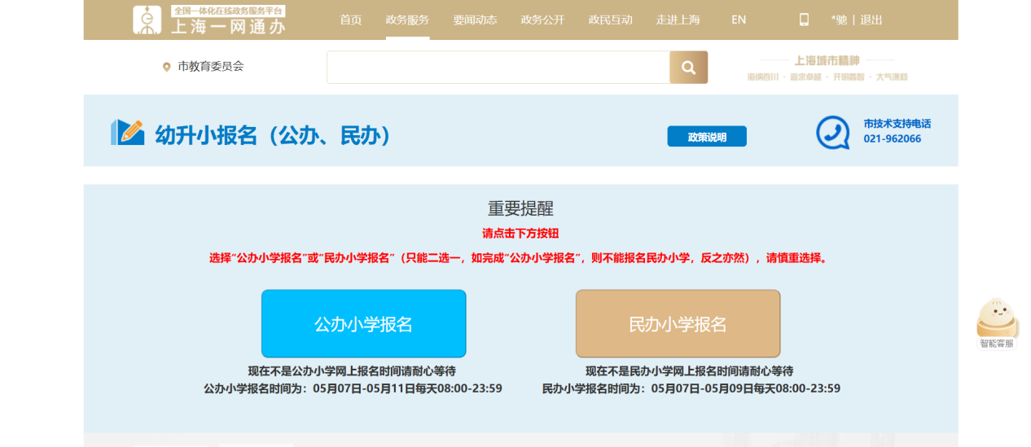Focus the search input field
Image resolution: width=1031 pixels, height=447 pixels.
[498, 68]
